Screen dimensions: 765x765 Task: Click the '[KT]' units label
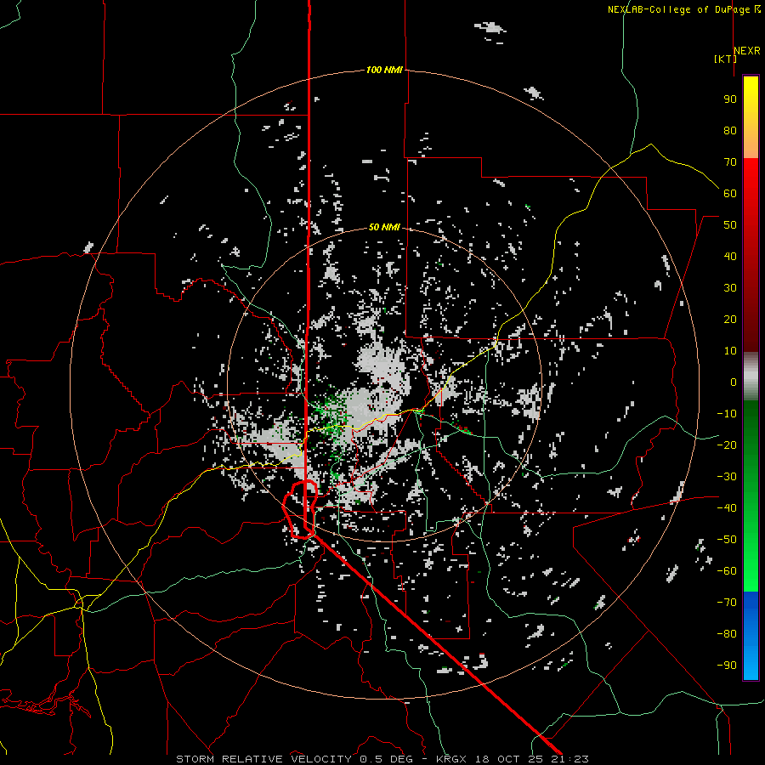[725, 59]
